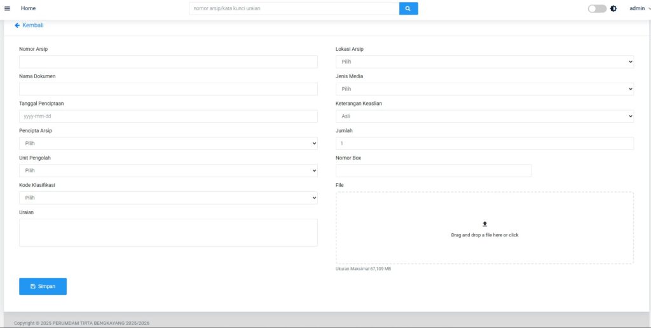Click the upload arrow icon
The width and height of the screenshot is (651, 328).
[x=484, y=224]
